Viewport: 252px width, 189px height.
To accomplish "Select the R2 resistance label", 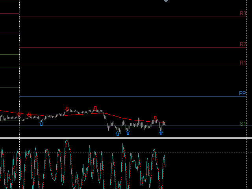I will pyautogui.click(x=243, y=44).
